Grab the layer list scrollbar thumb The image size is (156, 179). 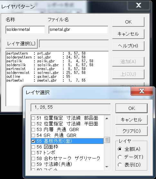[x=107, y=140]
